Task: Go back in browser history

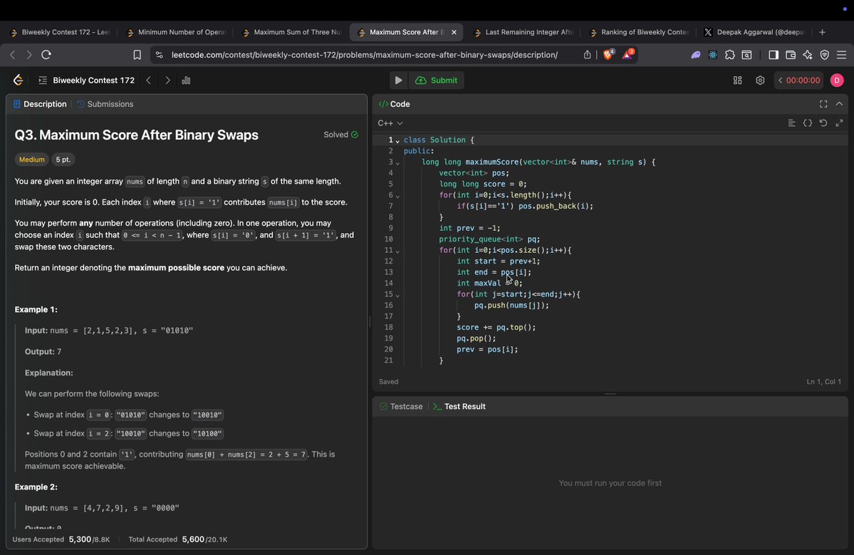Action: [13, 54]
